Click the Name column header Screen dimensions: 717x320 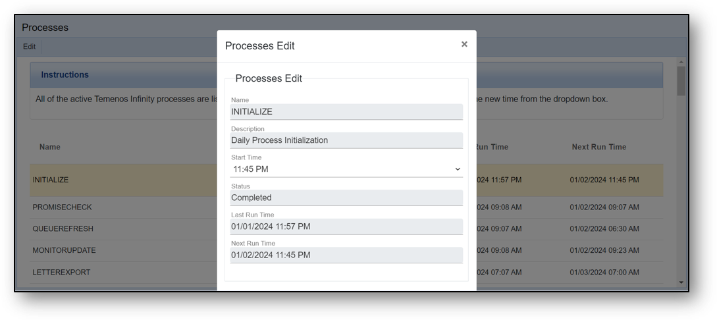(x=50, y=147)
